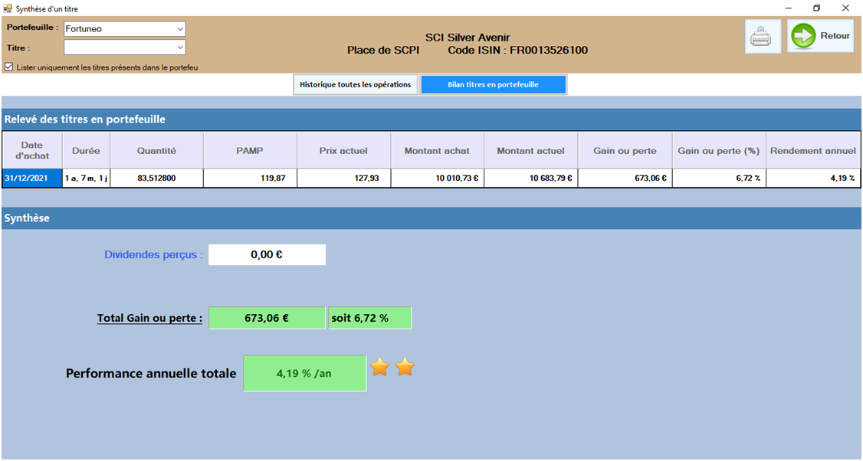This screenshot has width=863, height=461.
Task: Click the 'Place de SCPI' text
Action: (383, 50)
